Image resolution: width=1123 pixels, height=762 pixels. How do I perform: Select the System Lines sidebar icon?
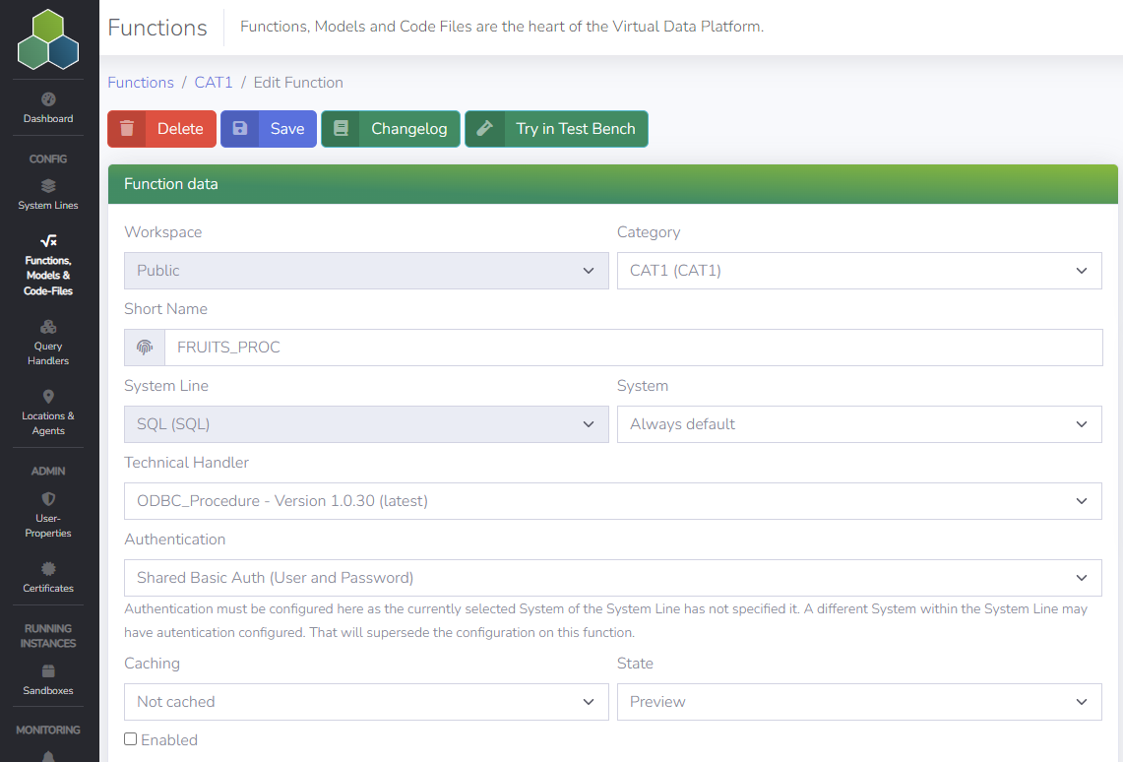(47, 192)
